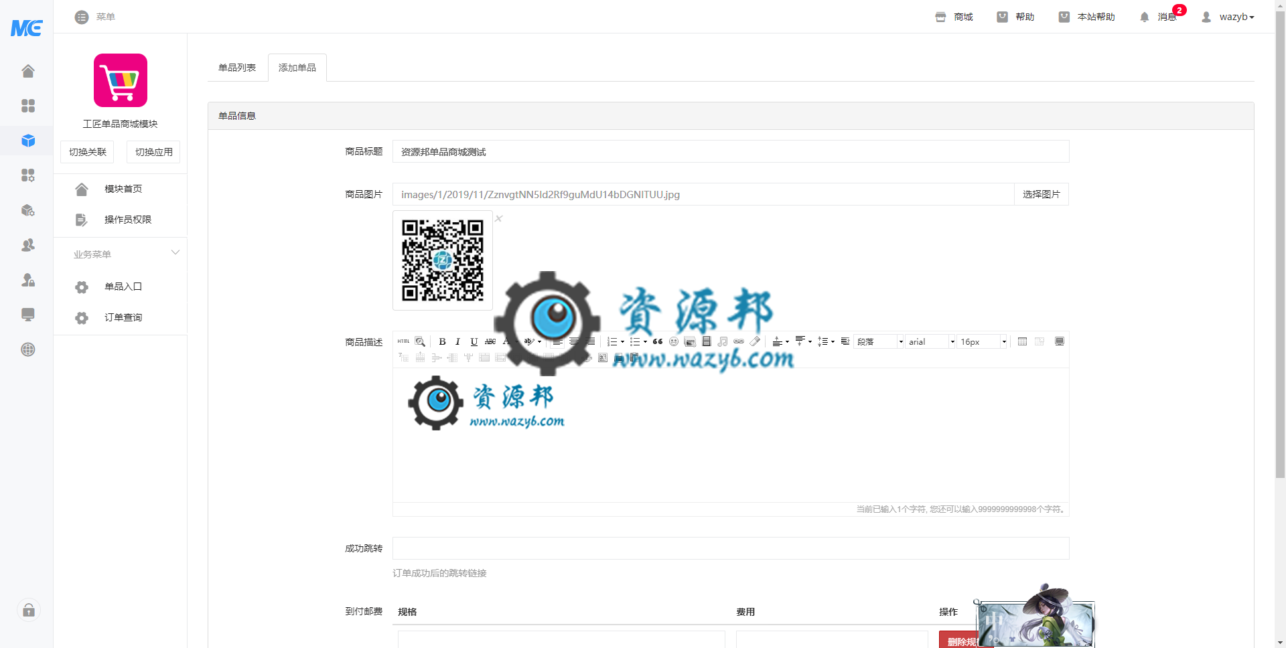The width and height of the screenshot is (1286, 648).
Task: Switch to the 单品列表 tab
Action: pos(237,68)
